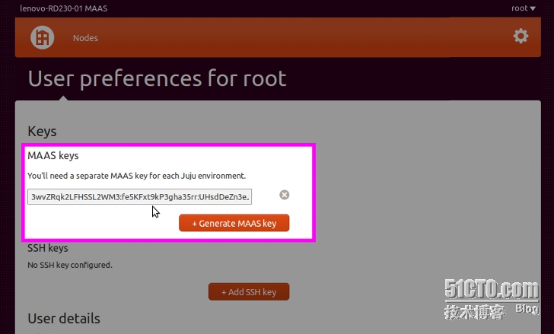The image size is (554, 334).
Task: Click the 'Keys' section heading
Action: pyautogui.click(x=42, y=132)
